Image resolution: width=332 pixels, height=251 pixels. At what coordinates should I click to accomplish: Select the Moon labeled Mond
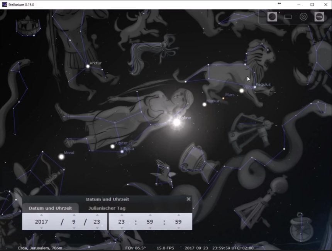tap(61, 157)
